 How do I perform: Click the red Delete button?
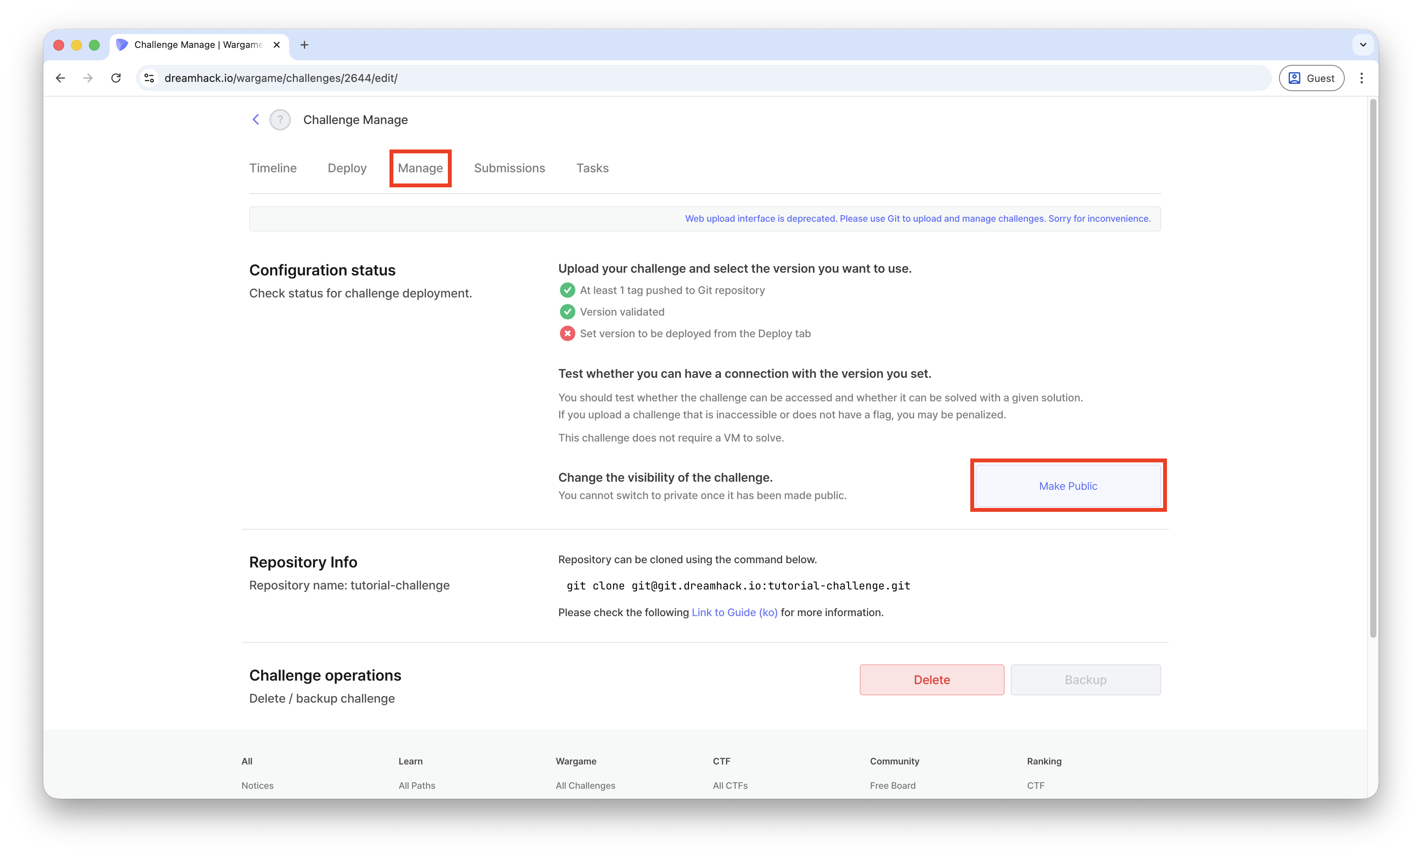(x=931, y=679)
